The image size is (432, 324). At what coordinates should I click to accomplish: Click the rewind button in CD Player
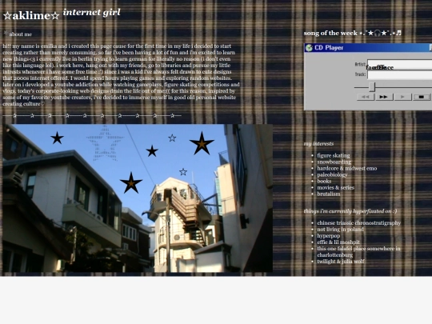pos(366,97)
